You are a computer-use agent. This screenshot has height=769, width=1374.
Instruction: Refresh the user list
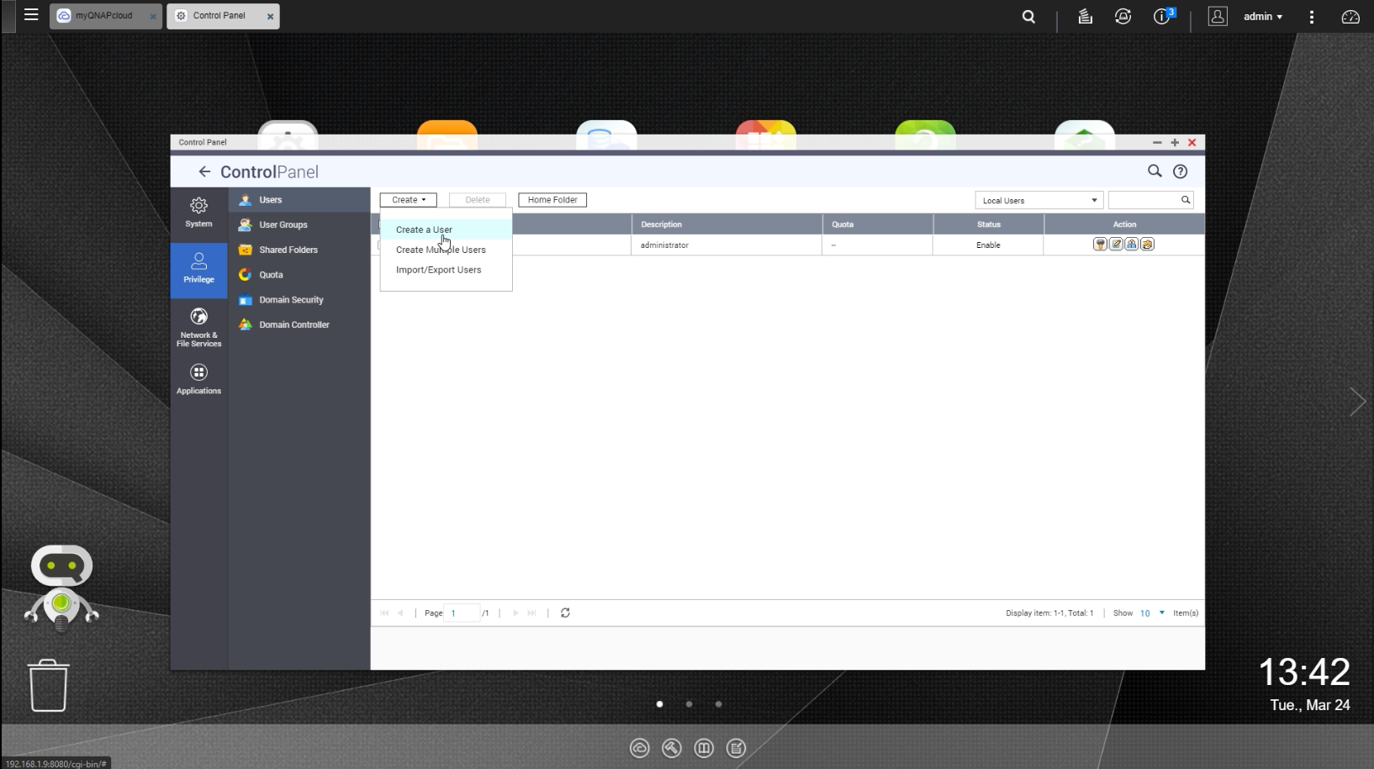click(565, 613)
